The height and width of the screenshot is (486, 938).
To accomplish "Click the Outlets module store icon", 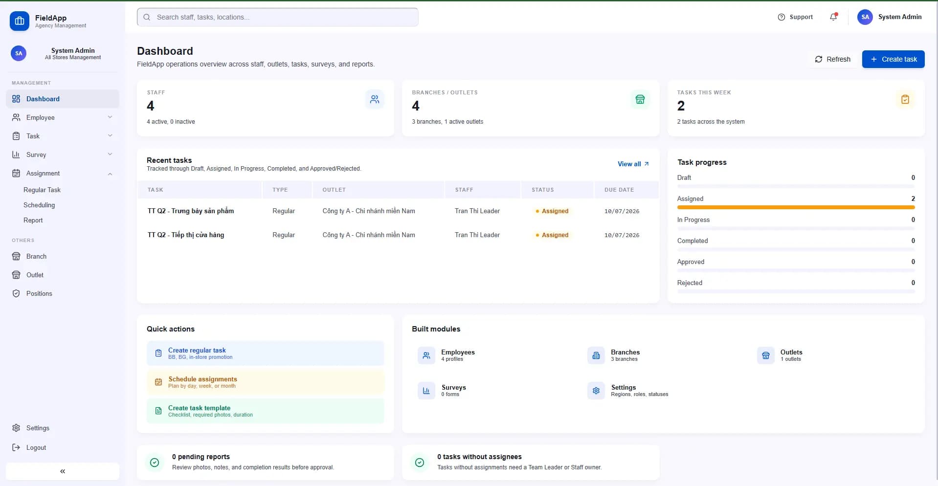I will (765, 355).
